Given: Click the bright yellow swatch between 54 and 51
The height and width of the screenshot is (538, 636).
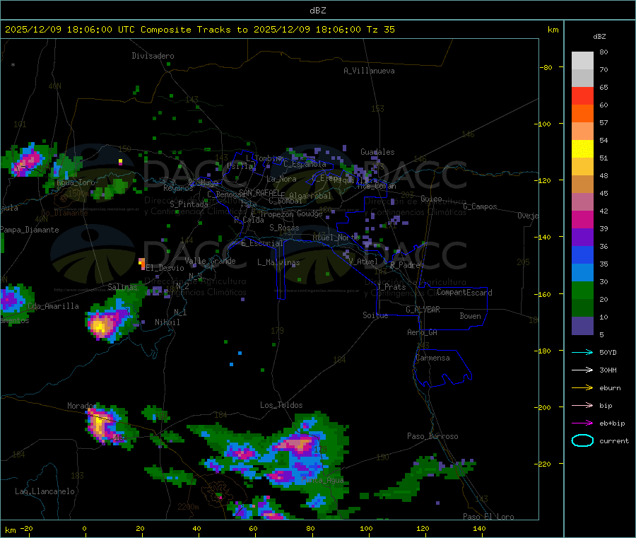Looking at the screenshot, I should (582, 149).
